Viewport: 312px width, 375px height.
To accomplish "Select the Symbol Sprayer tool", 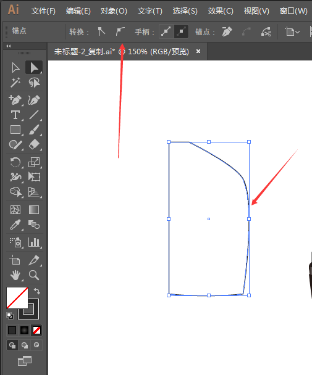I will point(15,242).
